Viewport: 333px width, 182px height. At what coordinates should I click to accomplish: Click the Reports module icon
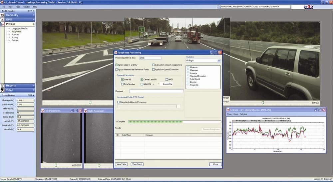[2, 86]
